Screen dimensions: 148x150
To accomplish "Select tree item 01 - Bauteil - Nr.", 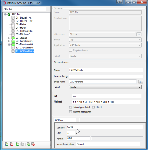I will click(24, 18).
